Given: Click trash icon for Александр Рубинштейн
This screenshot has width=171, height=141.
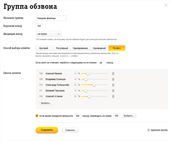Looking at the screenshot, I should (113, 85).
